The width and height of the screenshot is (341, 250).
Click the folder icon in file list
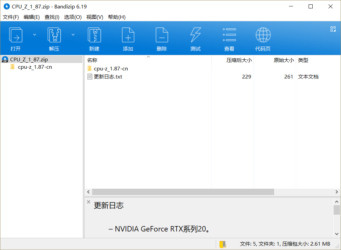coord(89,69)
